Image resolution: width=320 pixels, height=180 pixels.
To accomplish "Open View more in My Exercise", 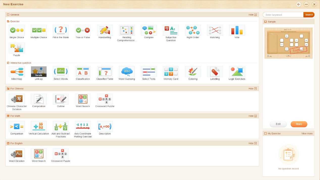I will point(307,133).
